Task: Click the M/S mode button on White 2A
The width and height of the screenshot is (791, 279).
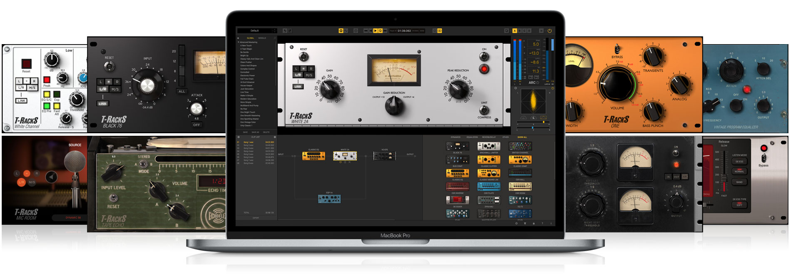Action: (x=309, y=75)
